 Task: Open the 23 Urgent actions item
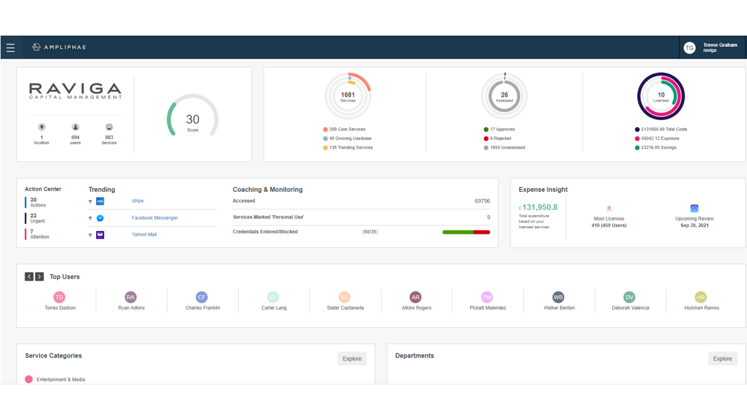click(x=37, y=218)
